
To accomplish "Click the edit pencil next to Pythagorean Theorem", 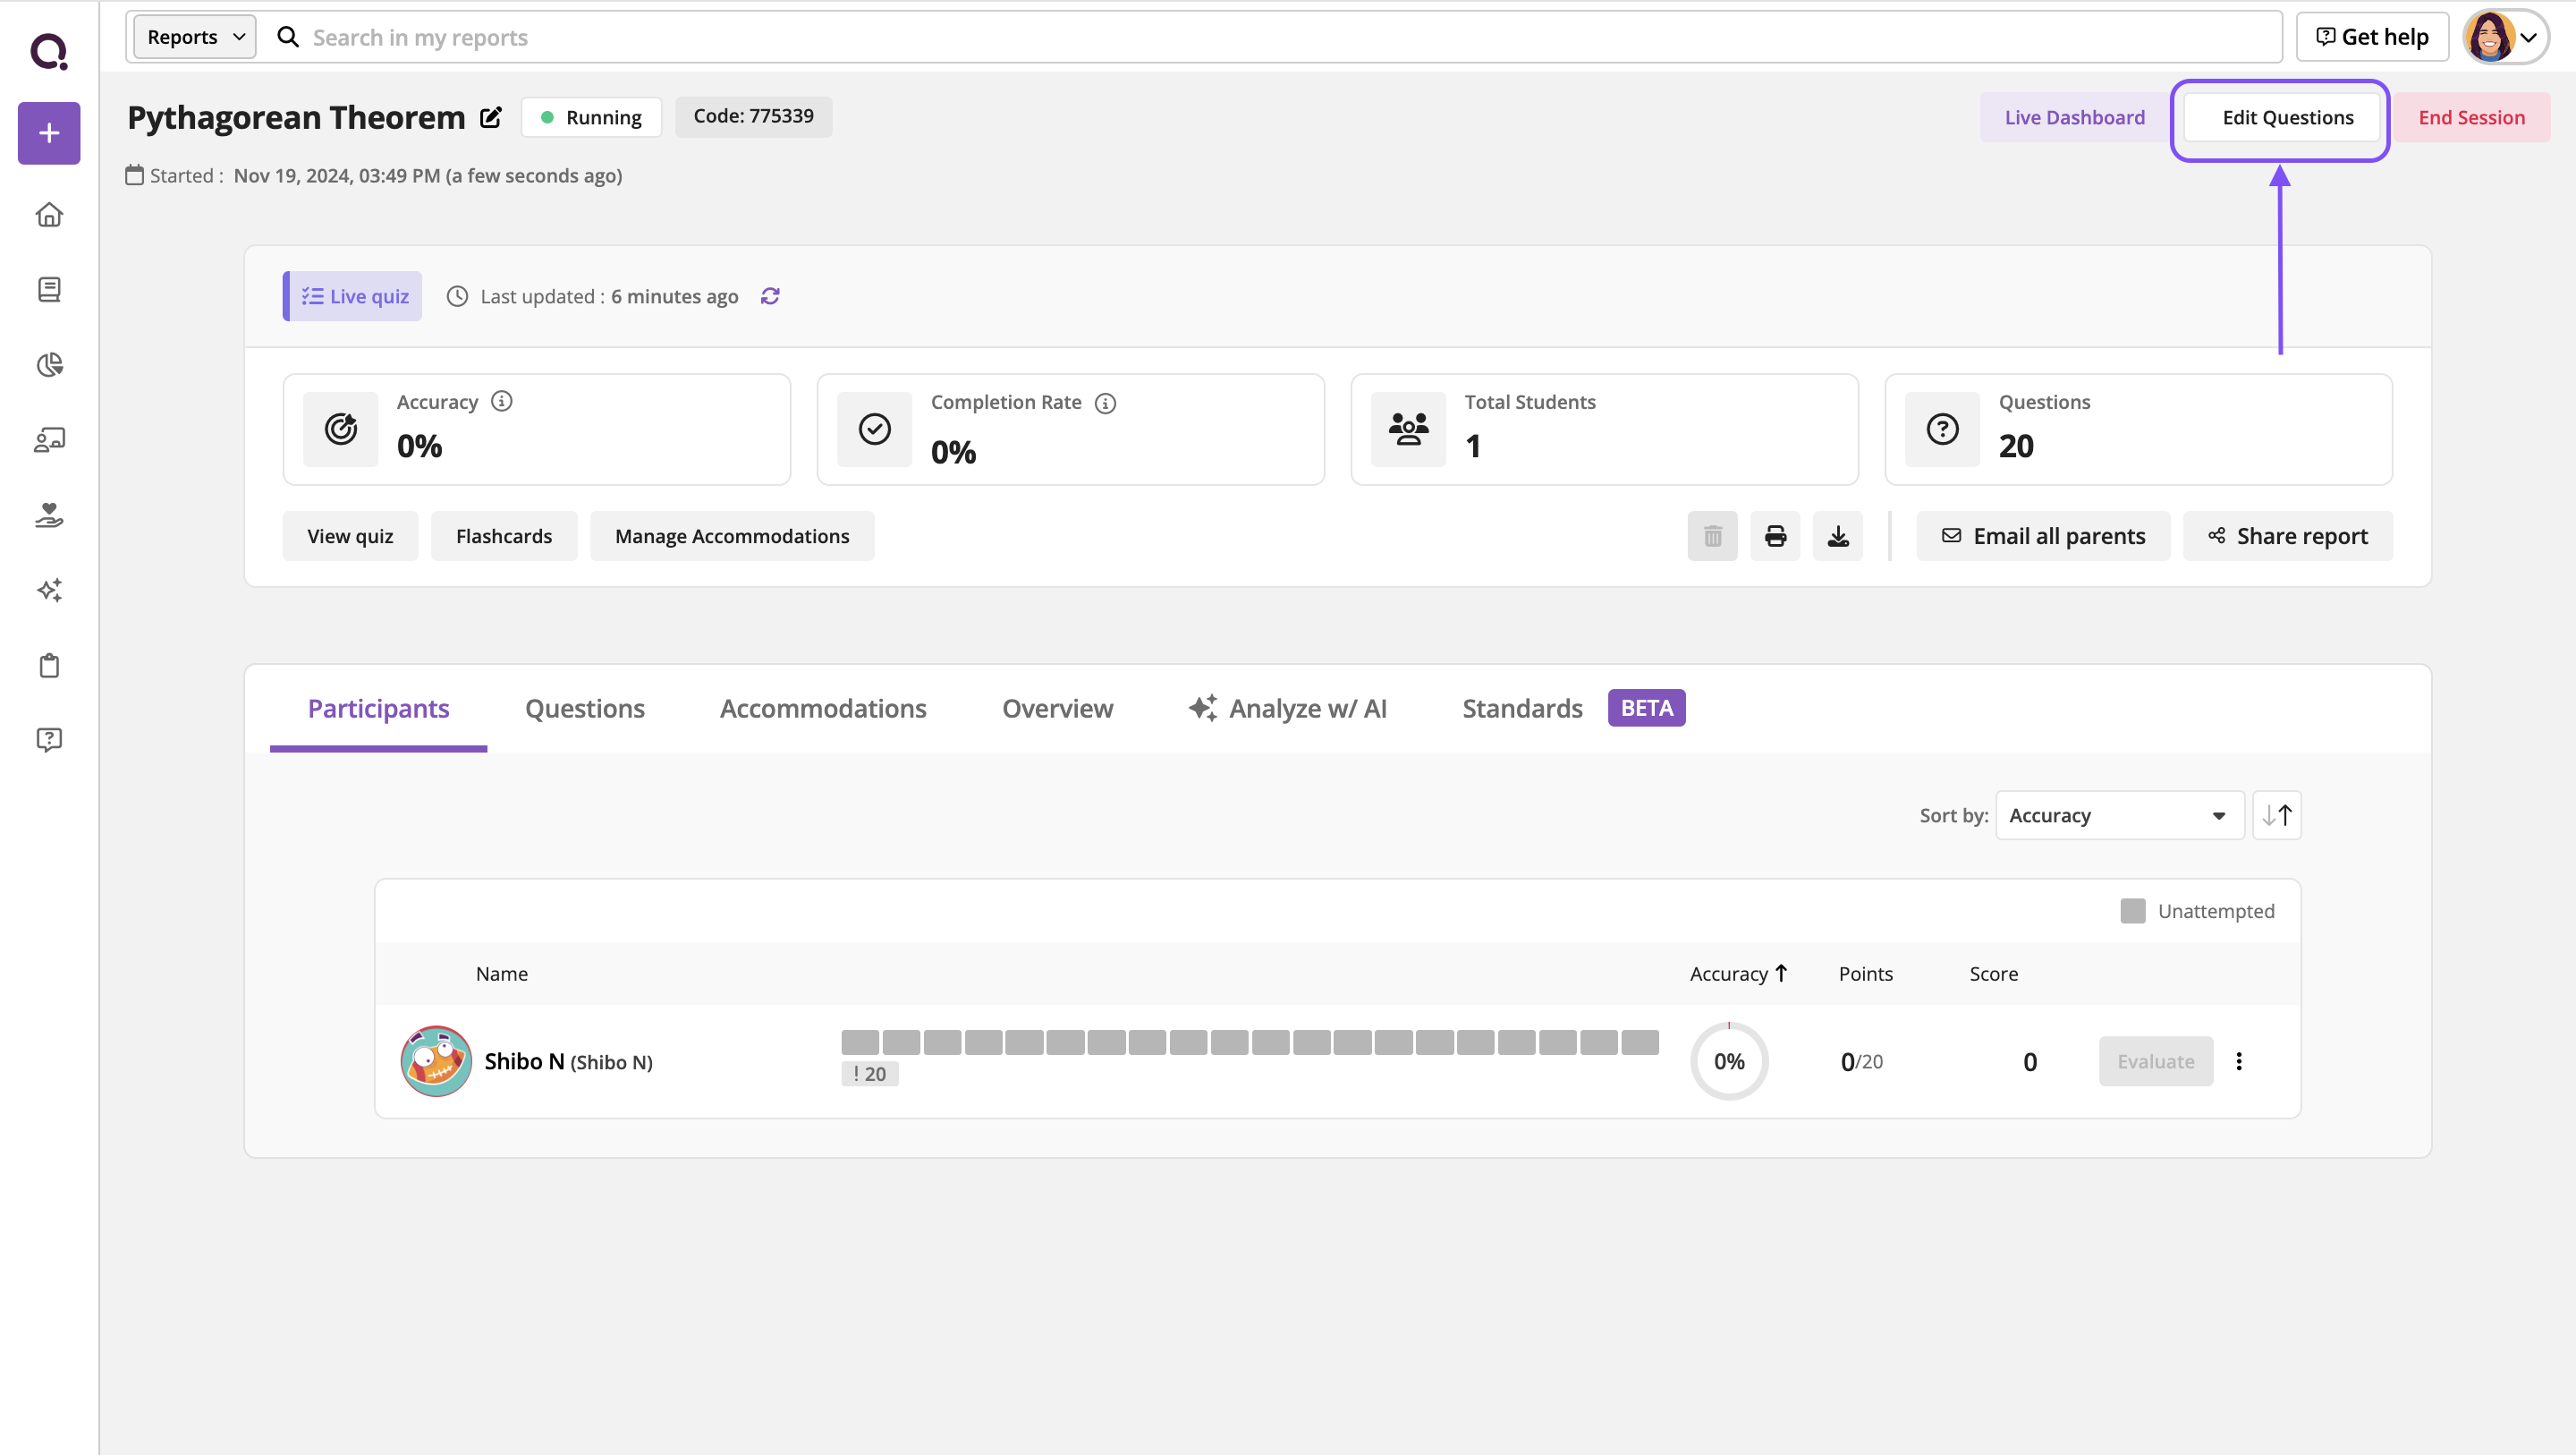I will click(x=491, y=118).
